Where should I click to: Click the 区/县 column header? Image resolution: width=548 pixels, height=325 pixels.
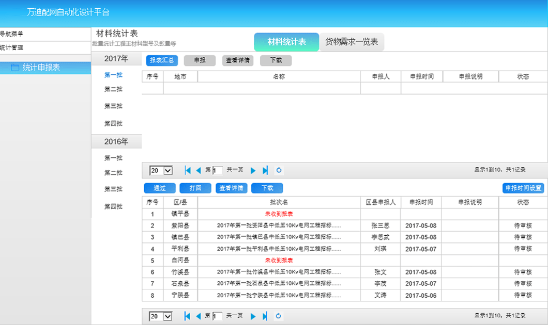point(180,202)
